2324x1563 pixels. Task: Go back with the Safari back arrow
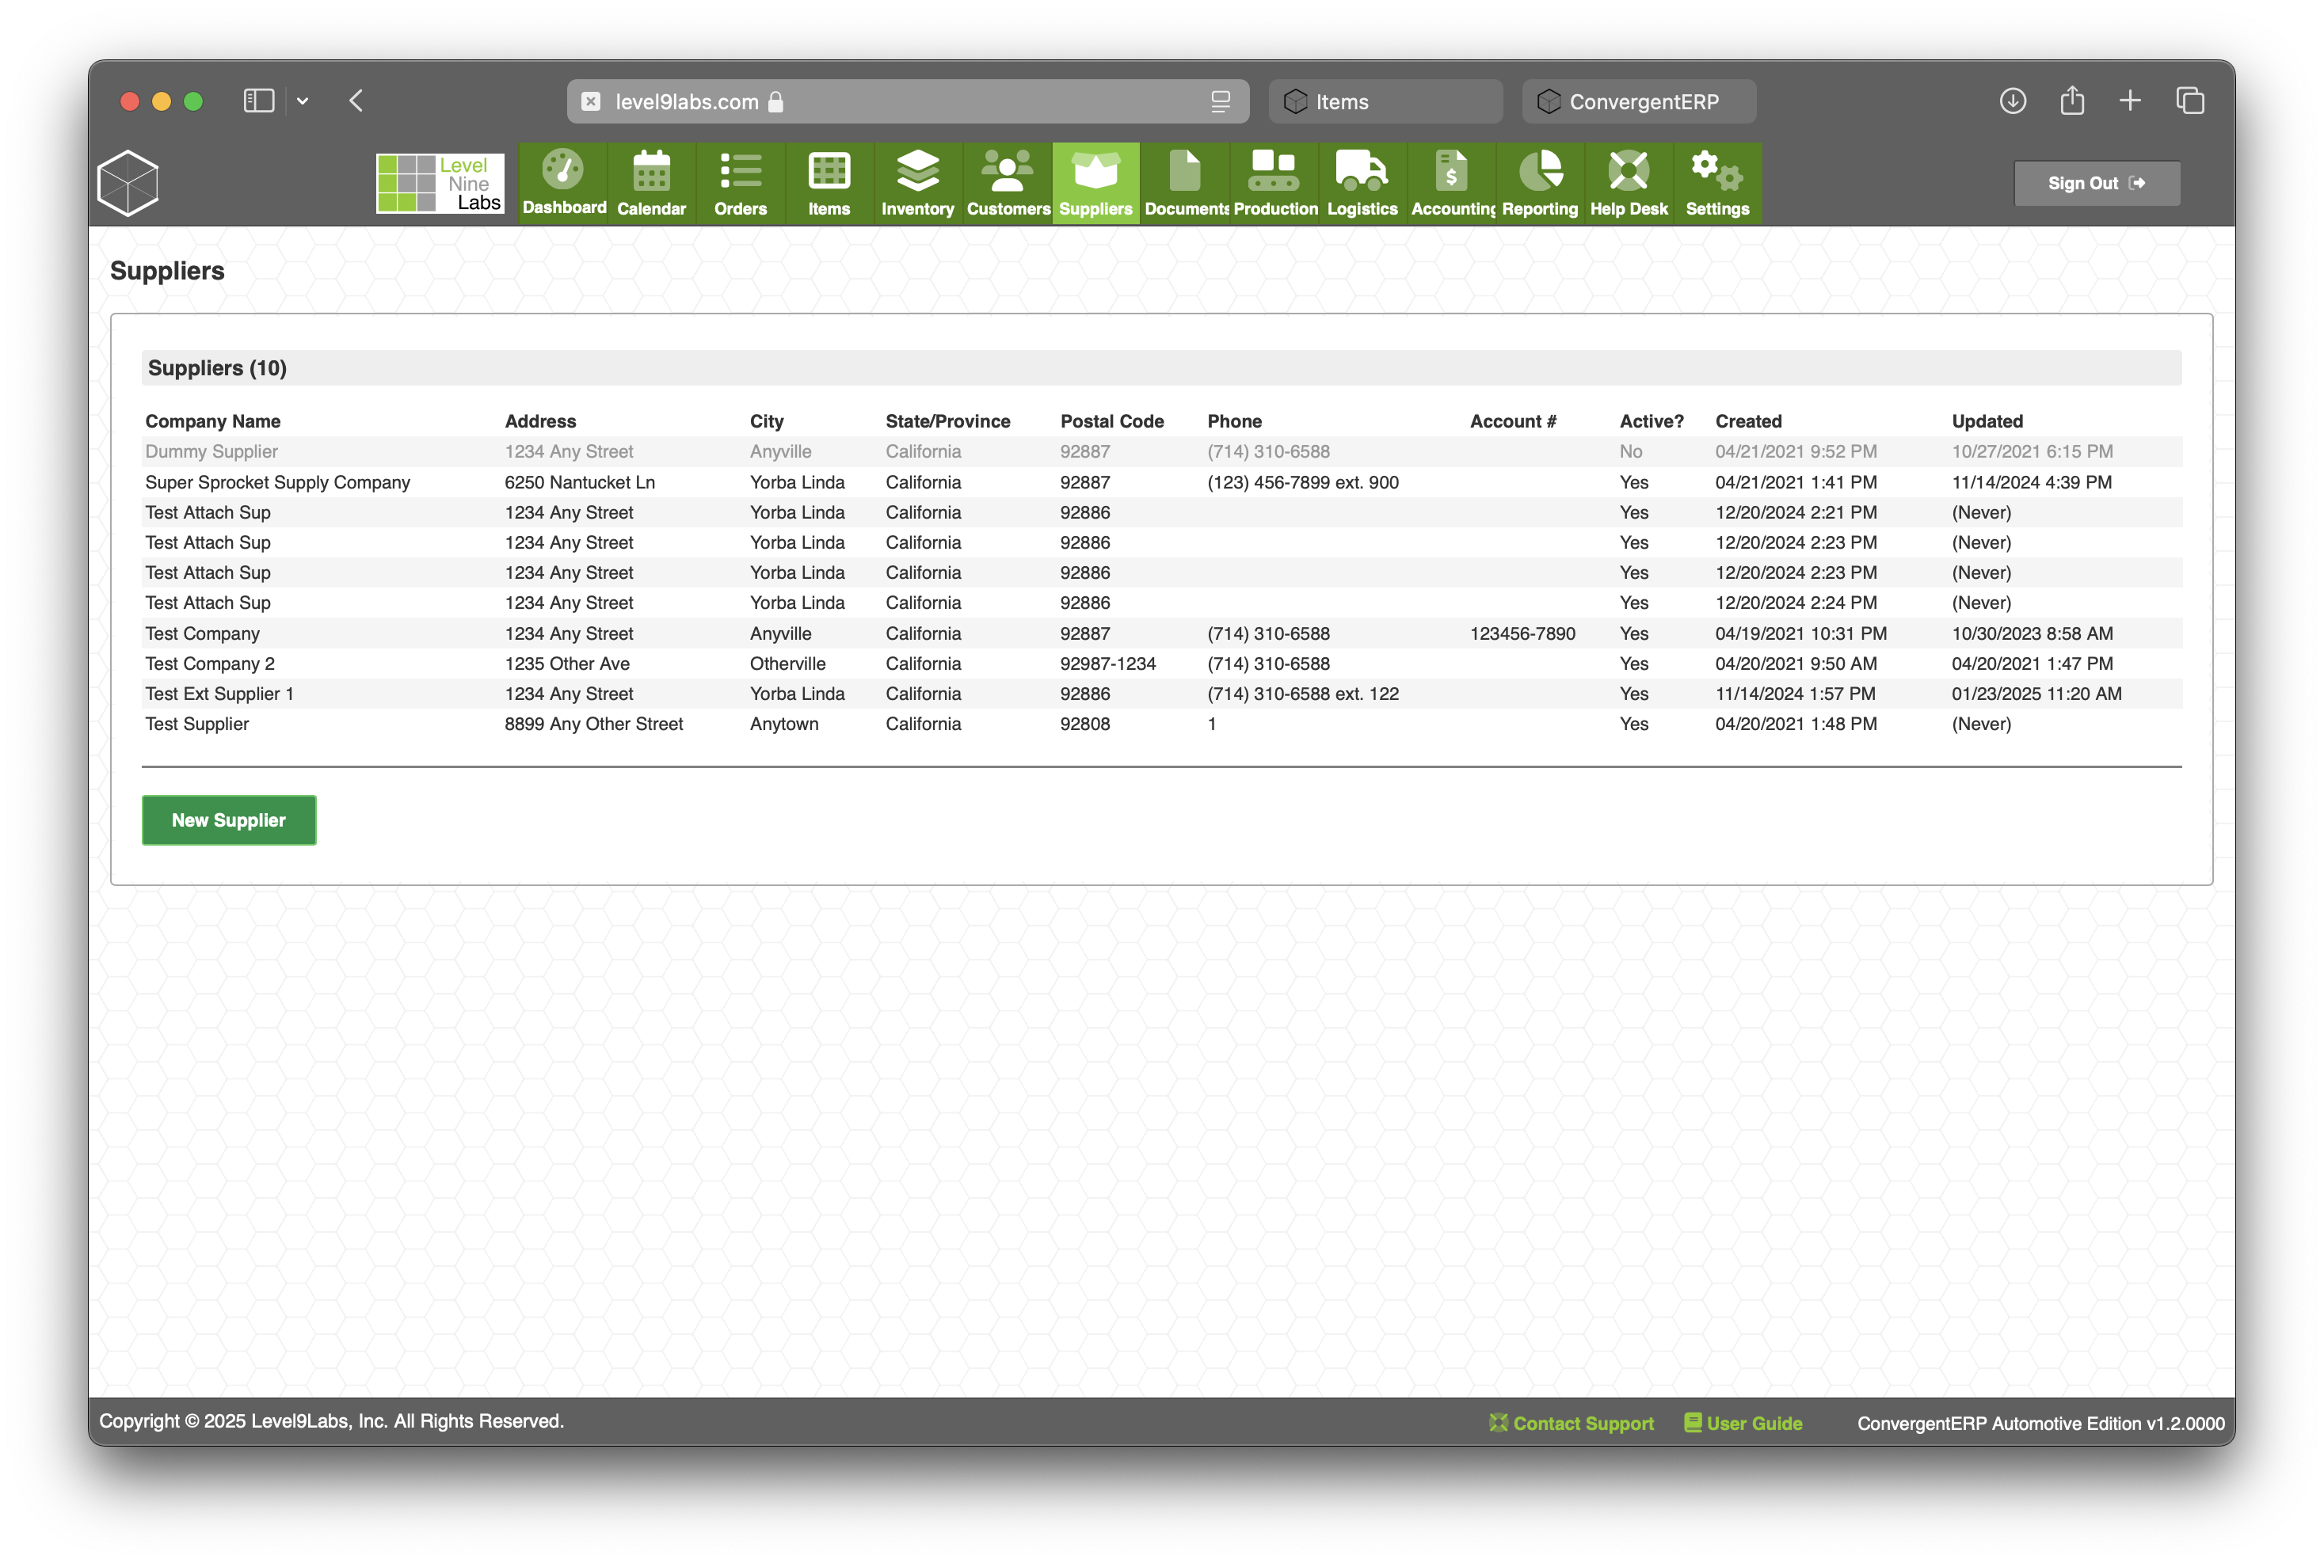click(x=356, y=101)
